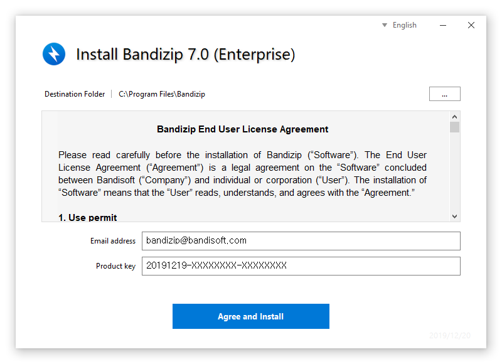
Task: Open the language dropdown arrow
Action: tap(385, 25)
